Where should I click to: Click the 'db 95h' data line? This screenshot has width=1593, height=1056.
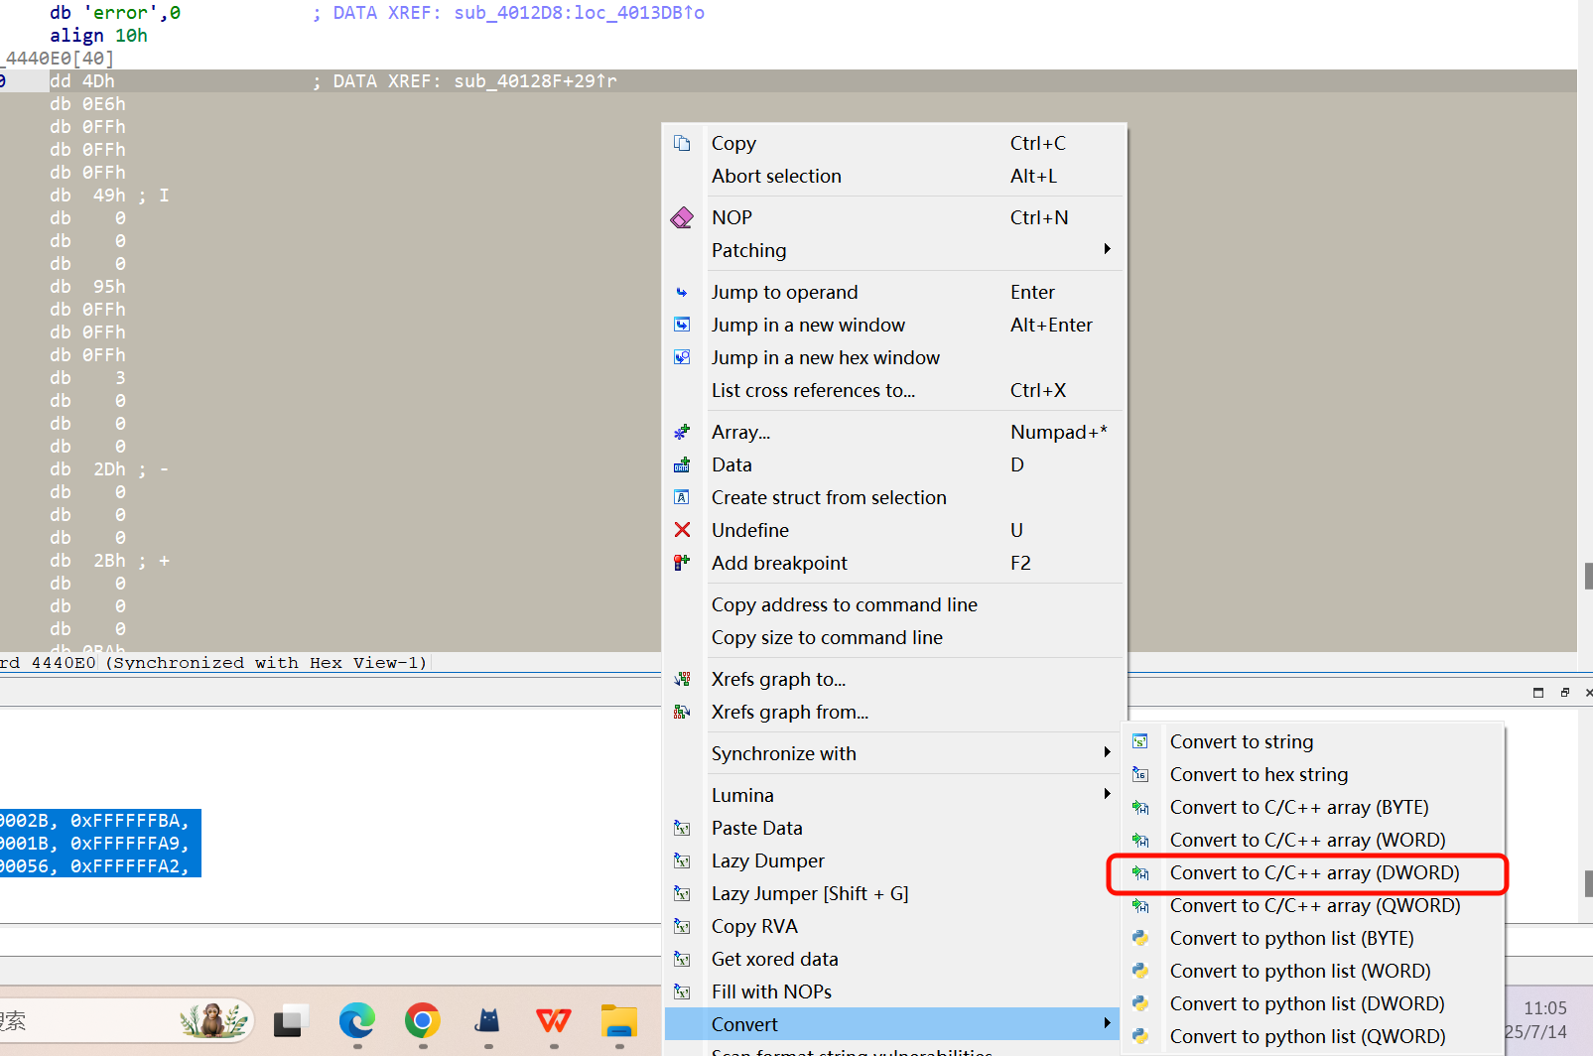click(x=87, y=287)
